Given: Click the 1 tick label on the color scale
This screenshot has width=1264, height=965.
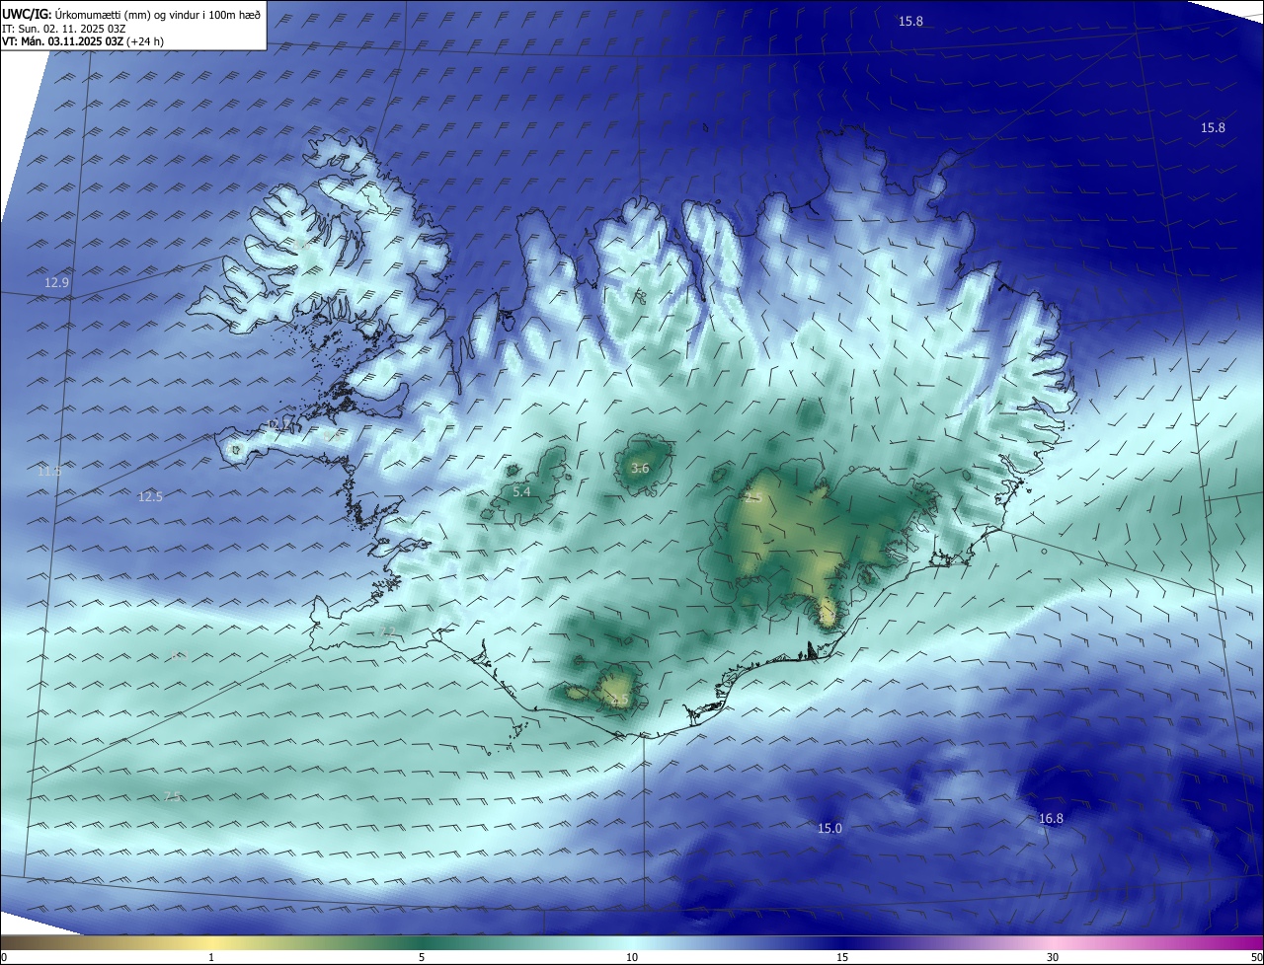Looking at the screenshot, I should (211, 957).
